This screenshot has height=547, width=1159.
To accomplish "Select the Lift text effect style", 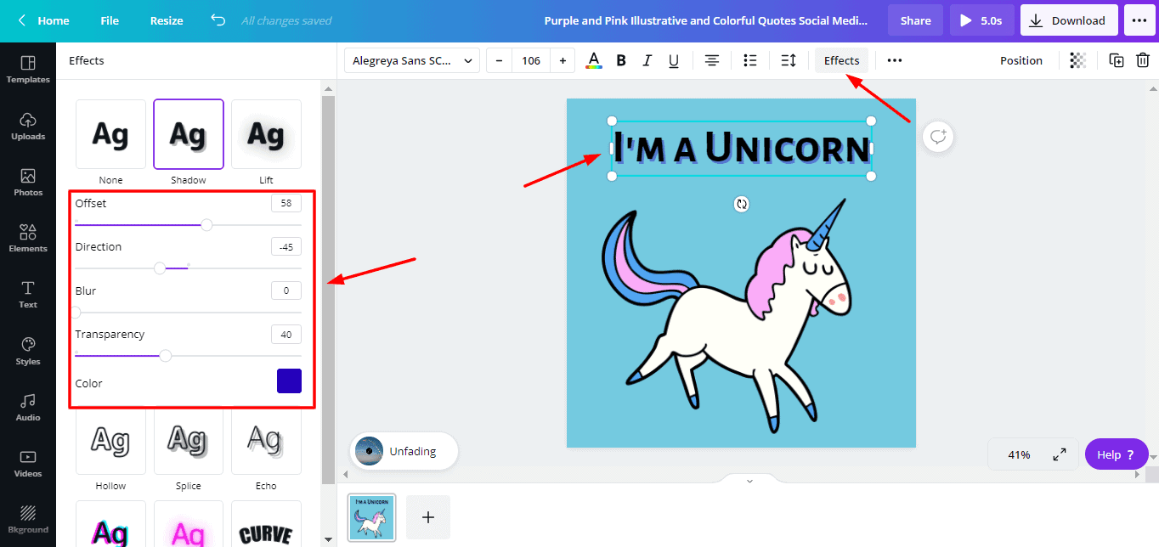I will click(266, 134).
